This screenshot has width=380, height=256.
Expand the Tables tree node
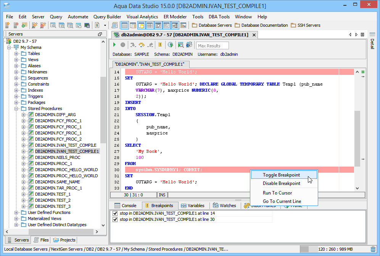pos(16,53)
